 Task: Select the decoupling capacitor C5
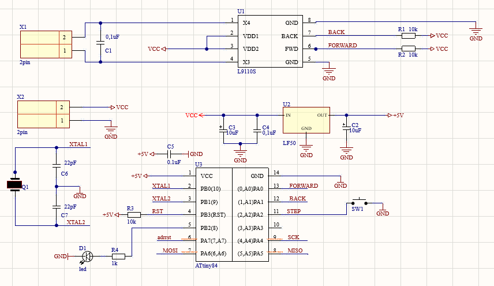pyautogui.click(x=170, y=154)
